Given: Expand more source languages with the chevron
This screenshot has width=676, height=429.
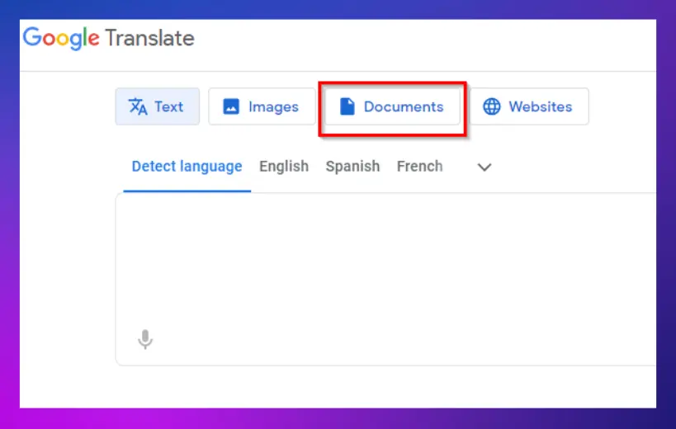Looking at the screenshot, I should [485, 167].
